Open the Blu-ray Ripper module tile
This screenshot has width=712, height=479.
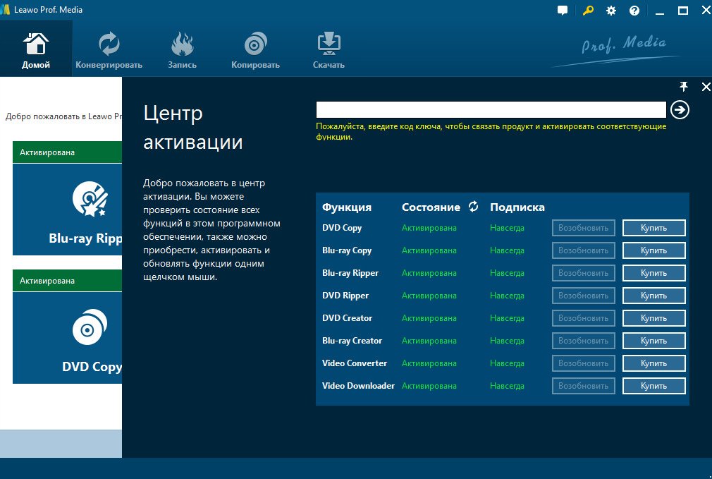click(67, 210)
